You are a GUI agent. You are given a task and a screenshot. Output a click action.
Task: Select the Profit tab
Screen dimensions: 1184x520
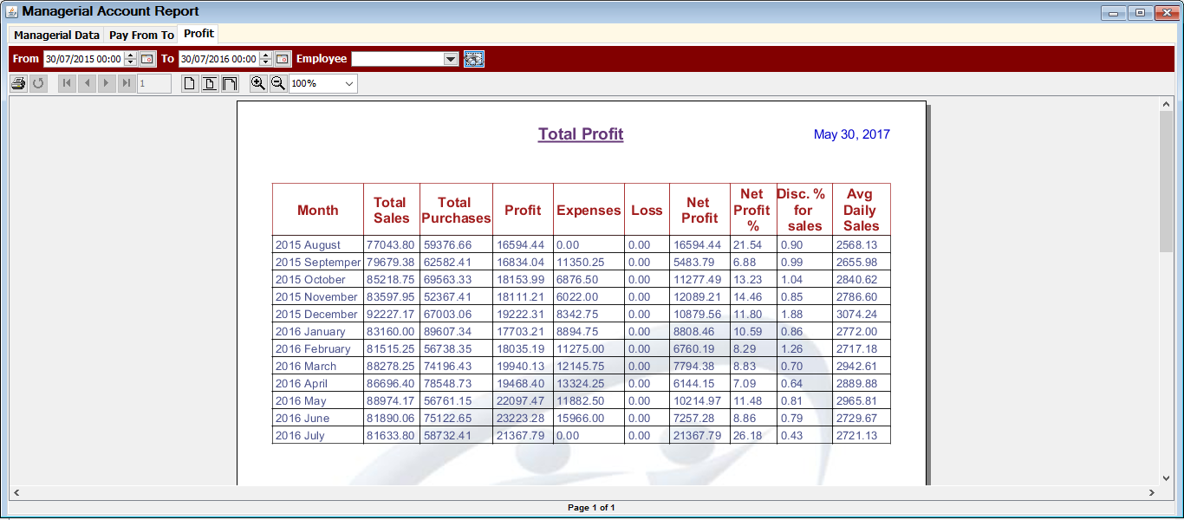tap(198, 34)
